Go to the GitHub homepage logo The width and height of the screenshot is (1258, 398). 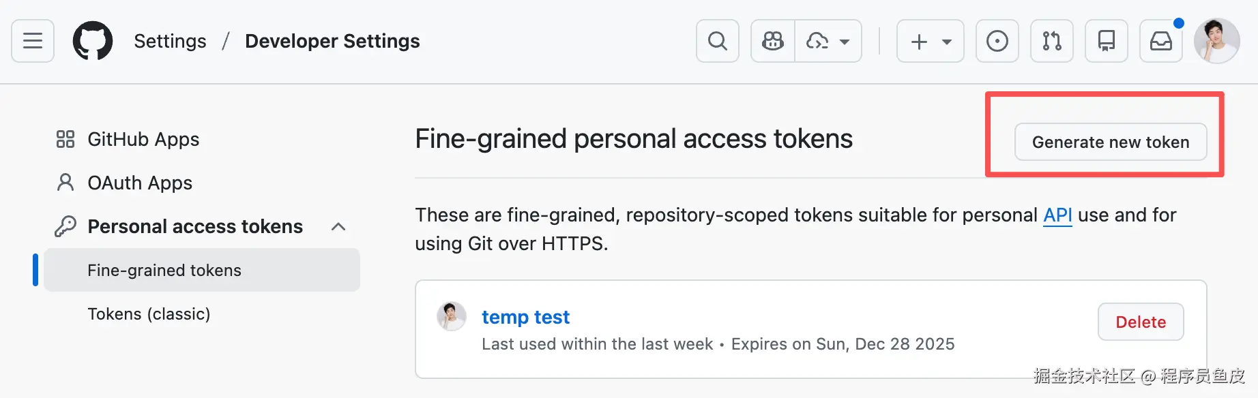pos(93,41)
